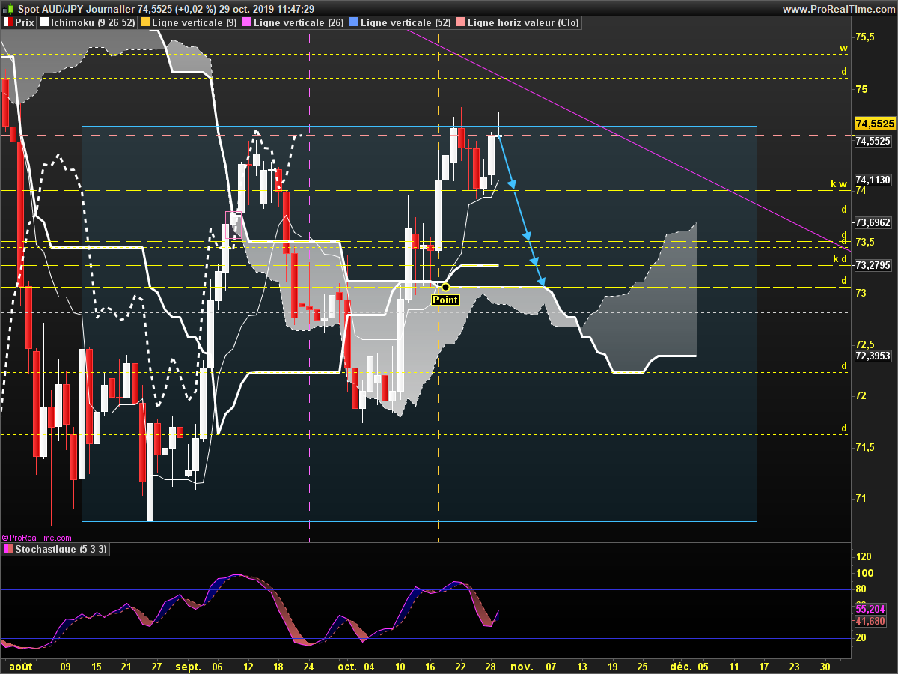Select the Stochastique (5 3 3) panel label

(x=61, y=549)
